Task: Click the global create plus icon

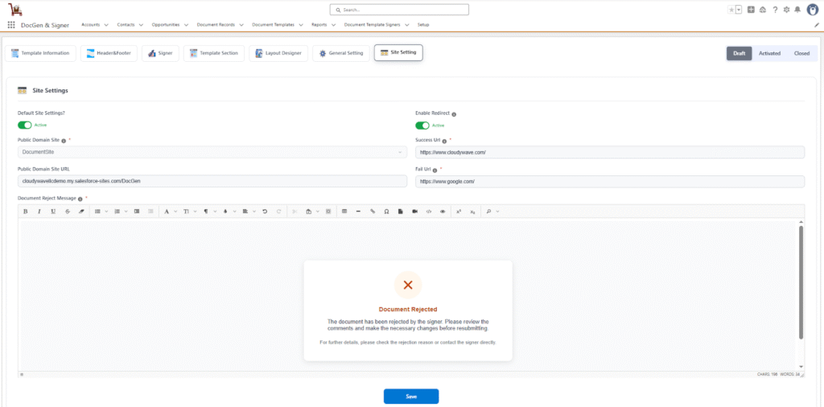Action: [x=751, y=10]
